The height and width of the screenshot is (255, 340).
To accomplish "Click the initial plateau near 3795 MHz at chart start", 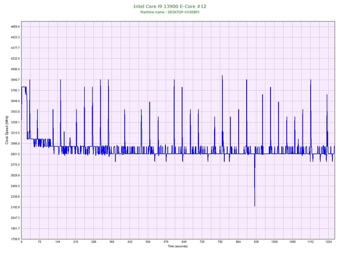I will pos(23,87).
